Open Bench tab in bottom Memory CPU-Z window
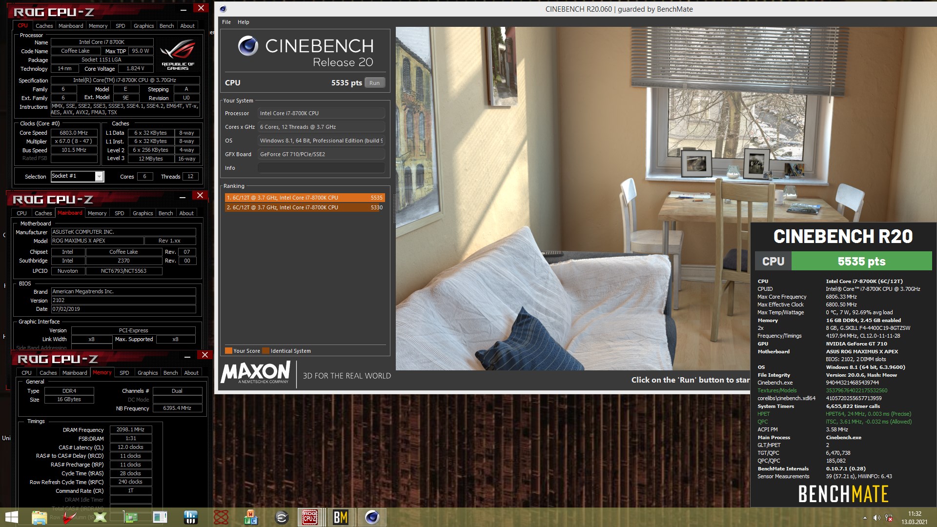This screenshot has width=937, height=527. [171, 373]
